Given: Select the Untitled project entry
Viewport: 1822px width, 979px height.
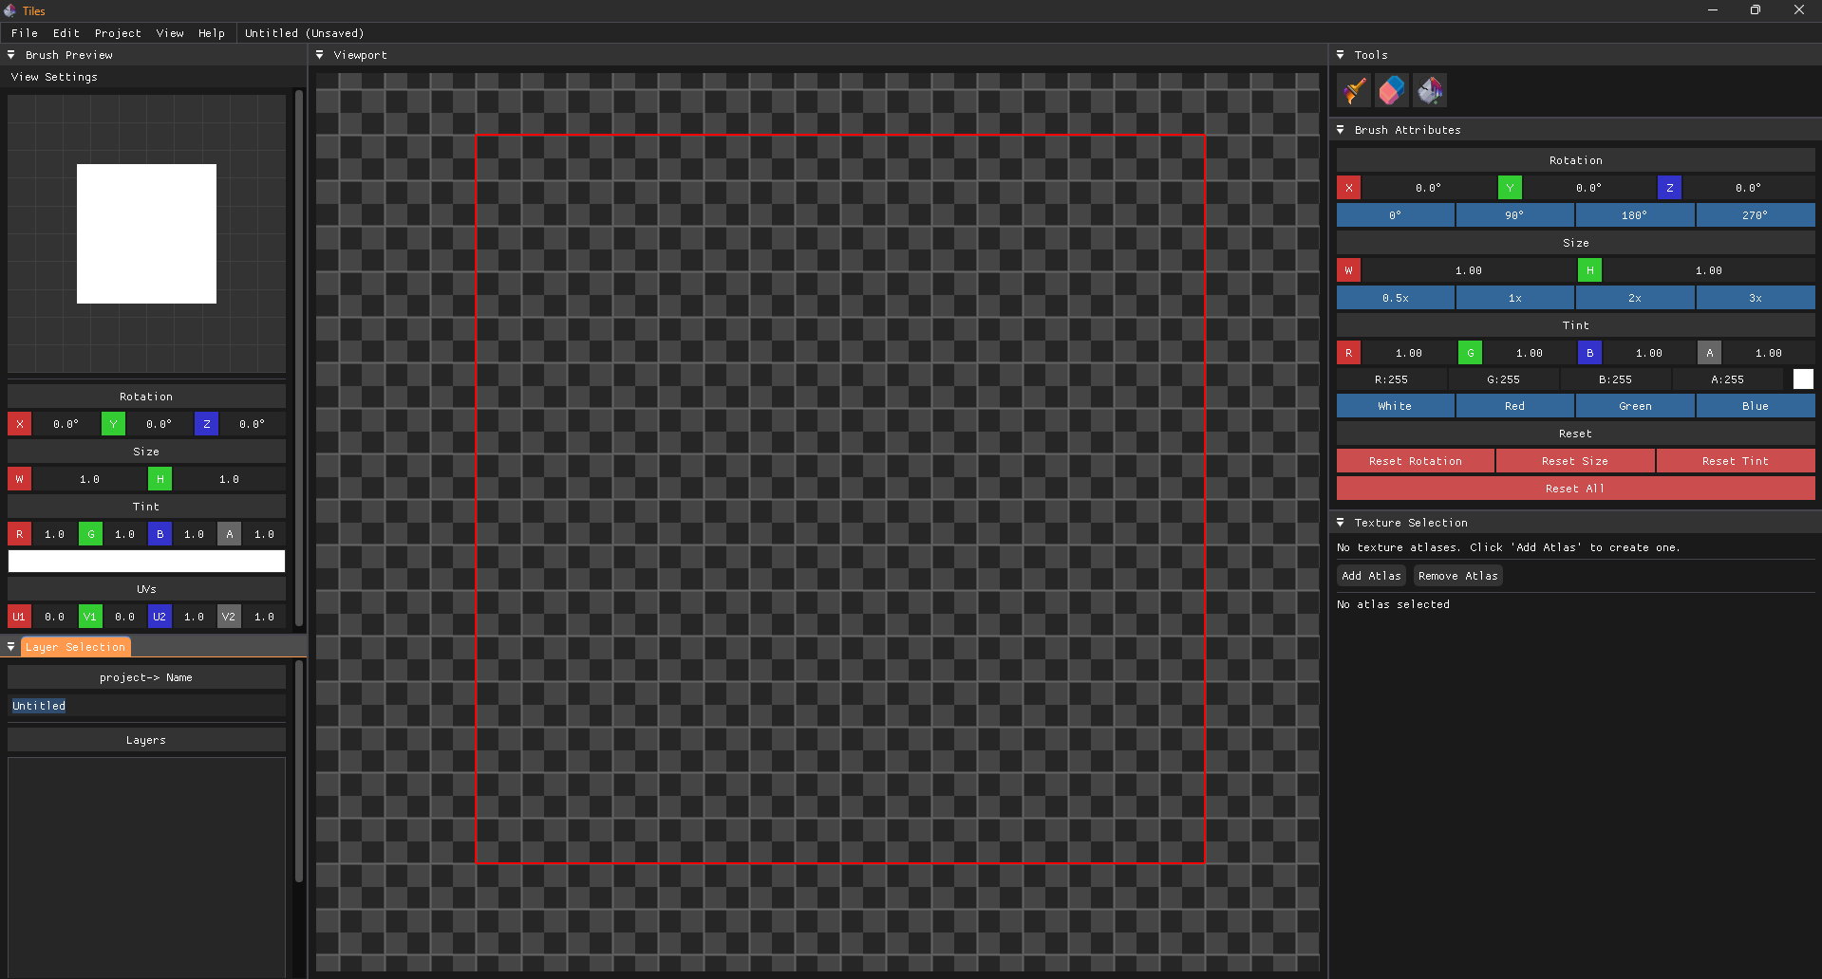Looking at the screenshot, I should 39,705.
